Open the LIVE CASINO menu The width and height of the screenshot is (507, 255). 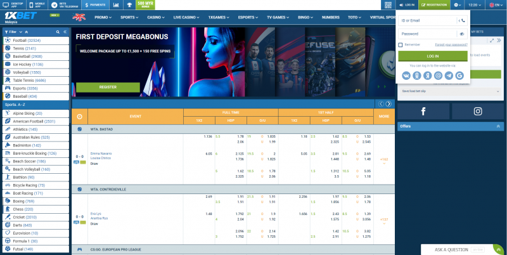186,18
